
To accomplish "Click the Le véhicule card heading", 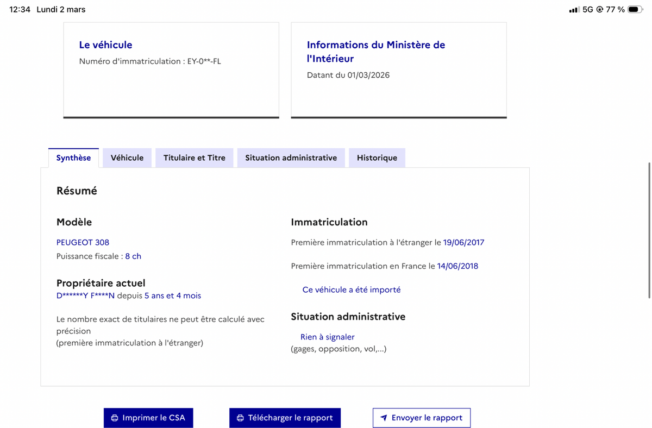I will (x=105, y=45).
